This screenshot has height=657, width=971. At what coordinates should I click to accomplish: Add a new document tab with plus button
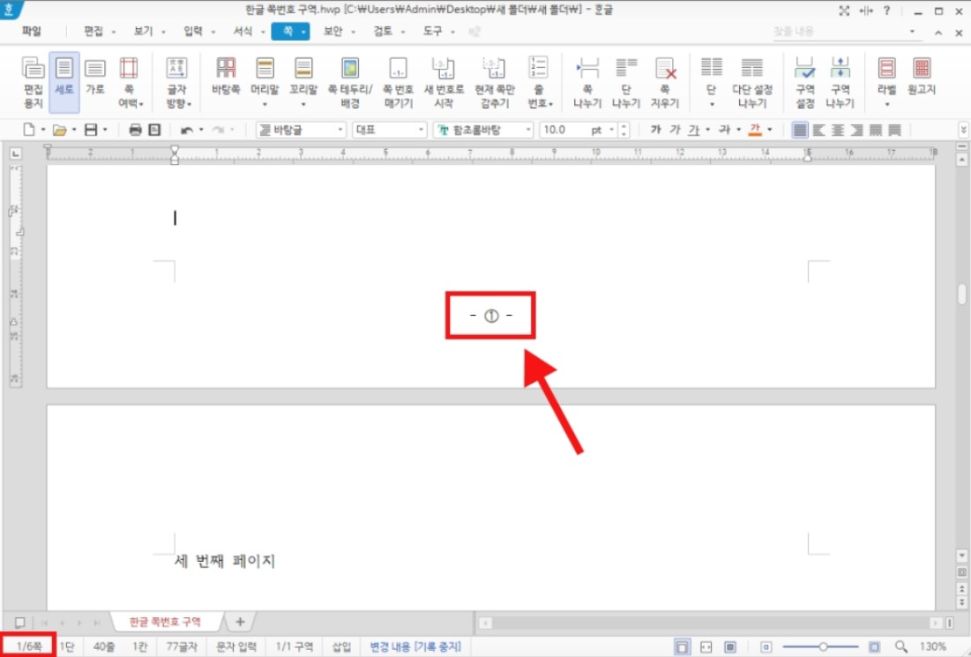[x=239, y=622]
